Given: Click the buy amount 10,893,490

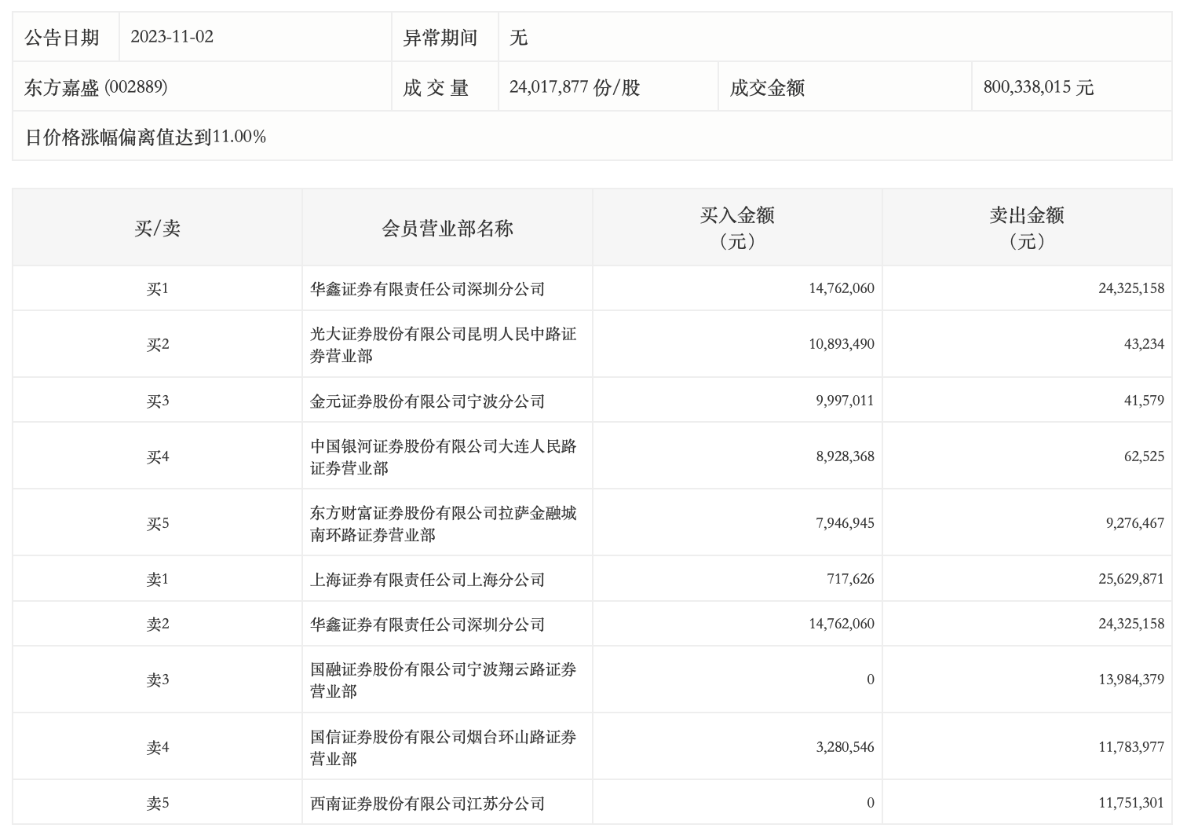Looking at the screenshot, I should point(841,344).
